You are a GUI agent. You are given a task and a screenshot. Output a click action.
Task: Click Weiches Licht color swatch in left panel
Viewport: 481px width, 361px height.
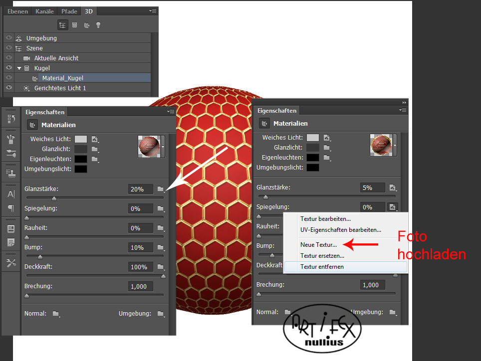pos(81,139)
